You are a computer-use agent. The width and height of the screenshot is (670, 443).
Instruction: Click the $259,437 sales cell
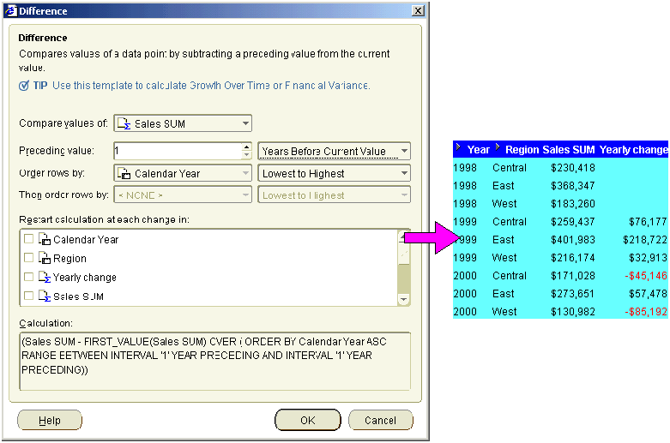point(572,221)
